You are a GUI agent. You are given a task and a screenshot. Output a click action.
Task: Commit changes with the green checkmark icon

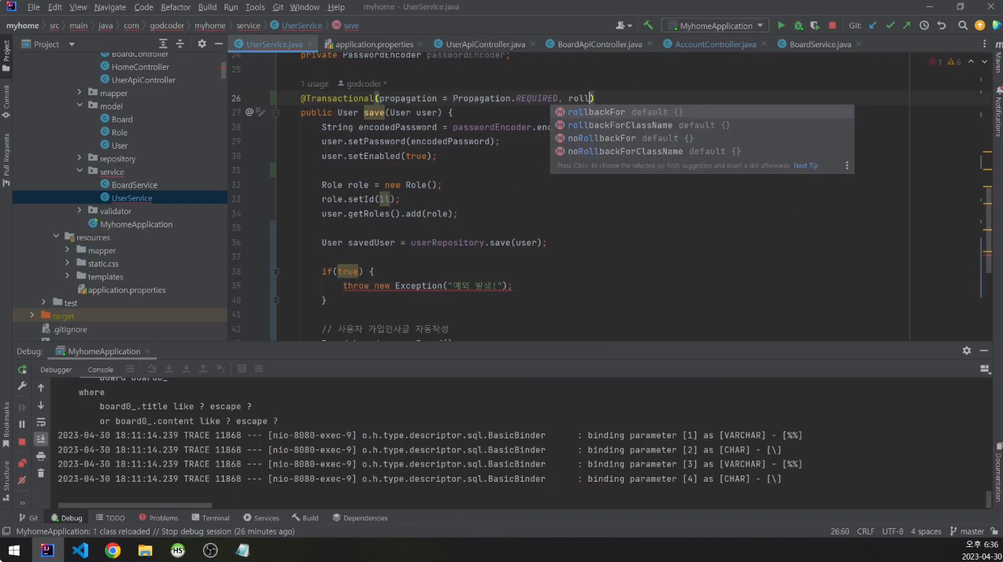(890, 25)
